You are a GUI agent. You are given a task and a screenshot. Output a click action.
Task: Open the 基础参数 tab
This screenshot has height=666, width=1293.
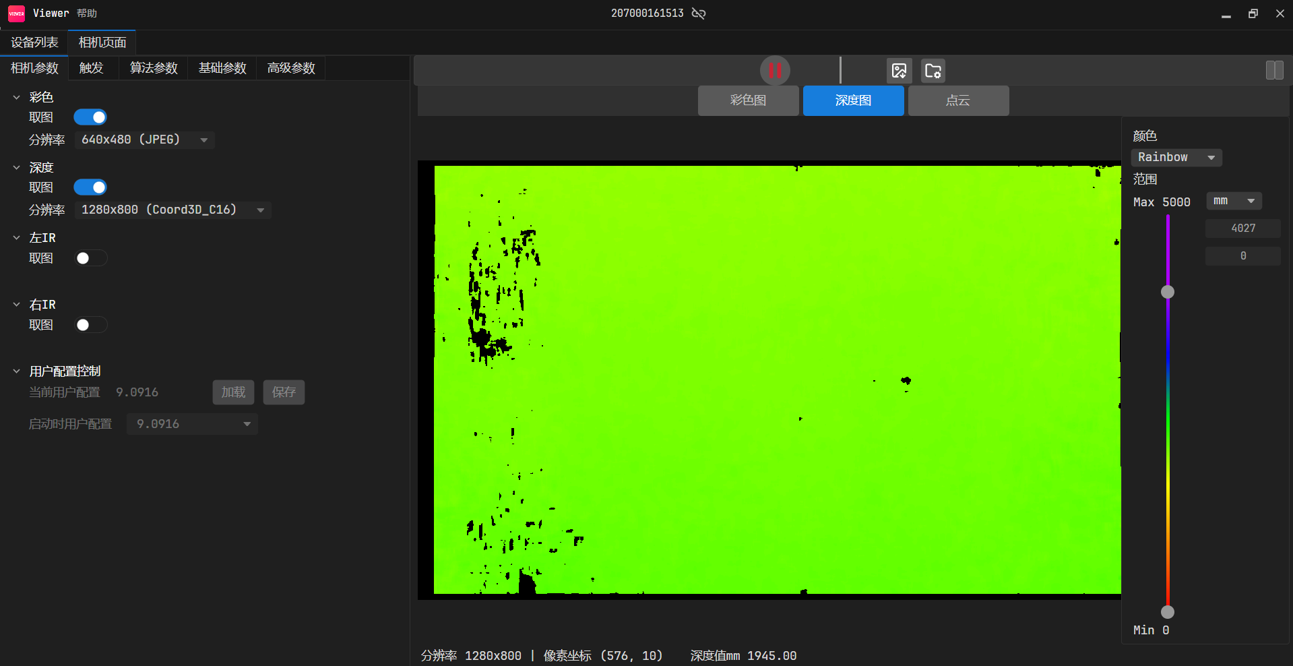point(222,68)
